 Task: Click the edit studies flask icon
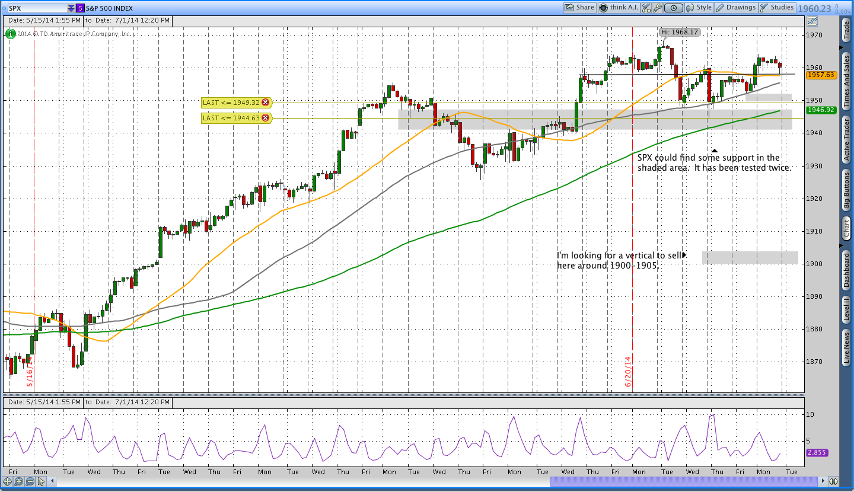pyautogui.click(x=646, y=8)
